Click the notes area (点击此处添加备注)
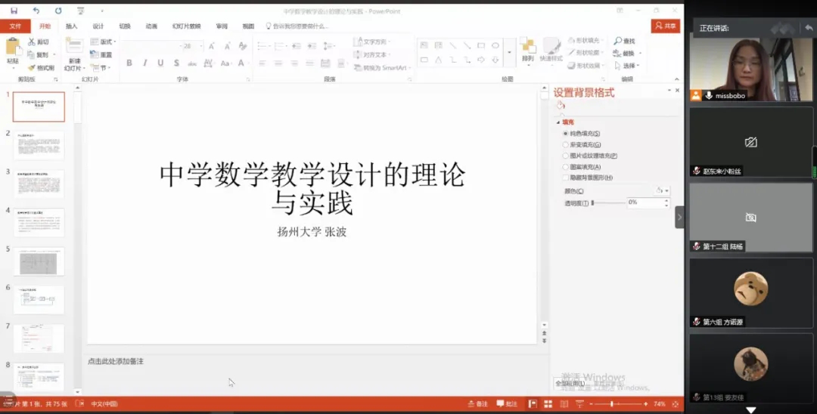 coord(116,361)
